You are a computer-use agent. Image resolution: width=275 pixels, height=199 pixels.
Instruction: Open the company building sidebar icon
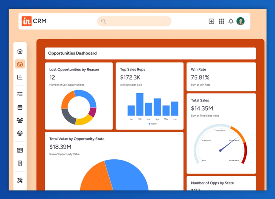tap(20, 163)
